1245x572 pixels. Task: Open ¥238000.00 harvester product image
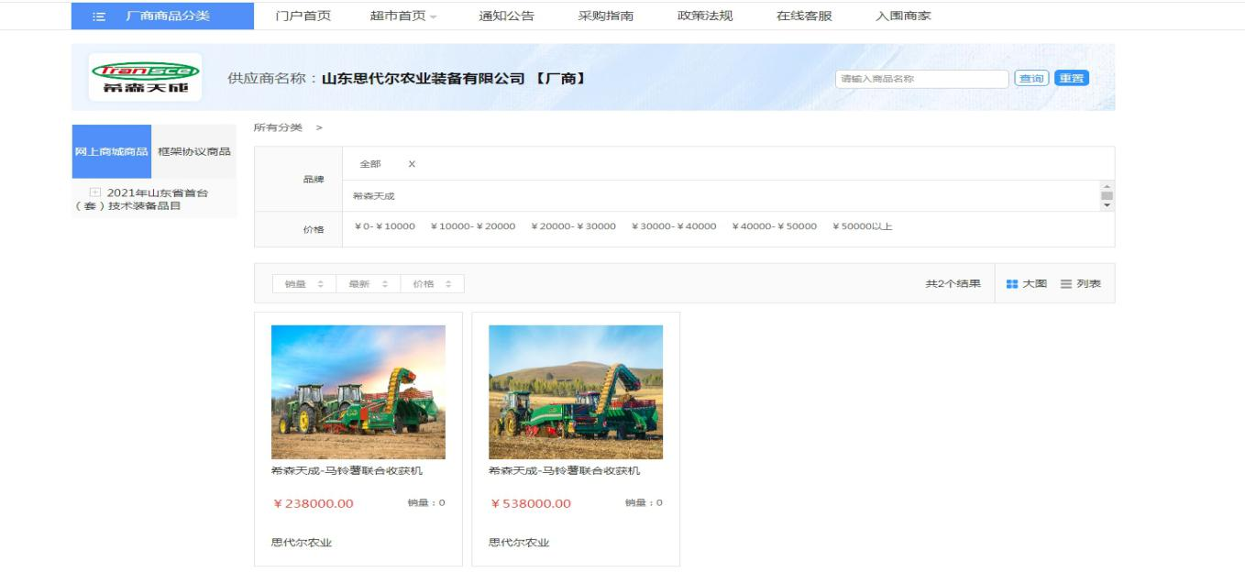pos(358,392)
